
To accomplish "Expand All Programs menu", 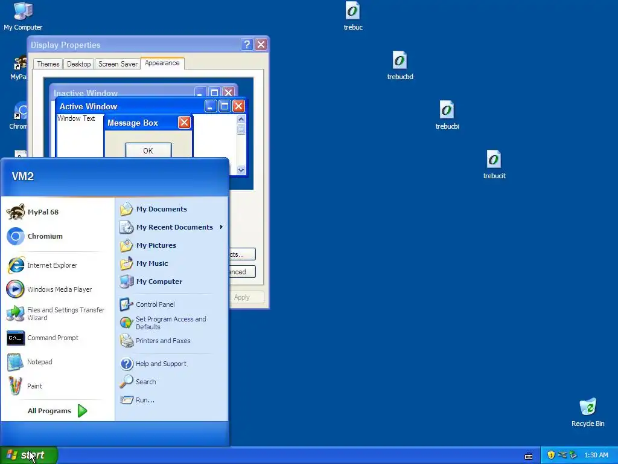I will pyautogui.click(x=57, y=411).
